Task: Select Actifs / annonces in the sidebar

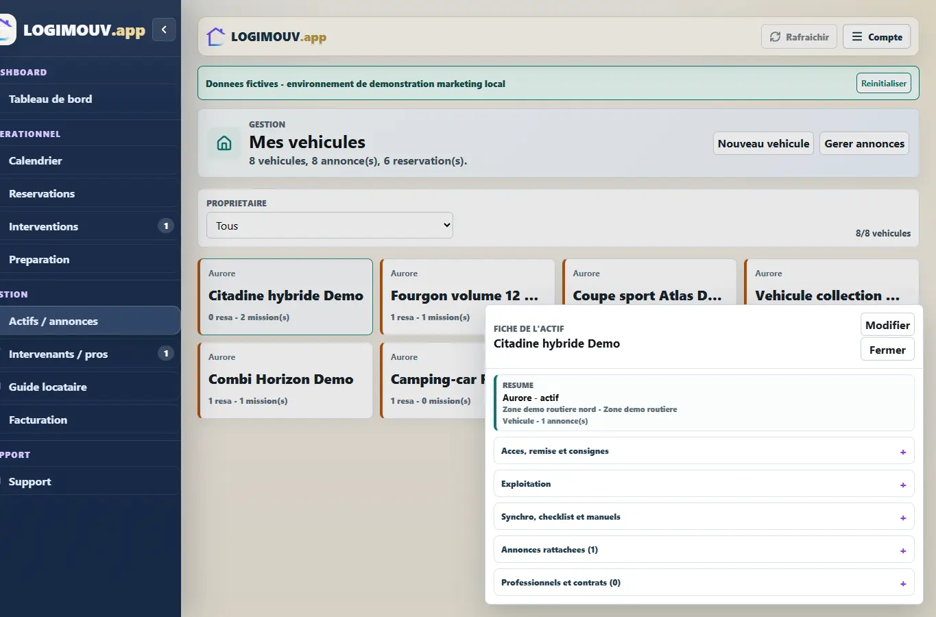Action: coord(89,321)
